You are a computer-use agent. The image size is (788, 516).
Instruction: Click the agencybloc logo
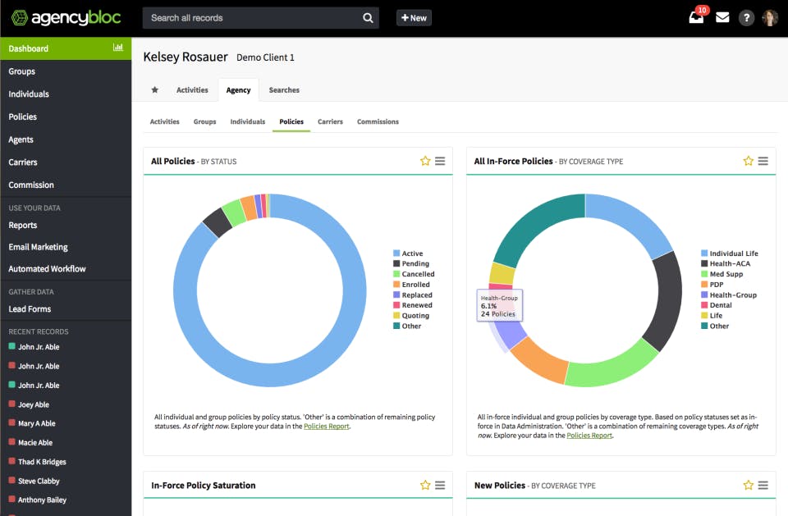click(x=66, y=18)
